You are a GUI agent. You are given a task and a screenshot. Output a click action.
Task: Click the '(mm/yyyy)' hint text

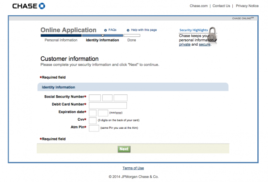(x=116, y=113)
